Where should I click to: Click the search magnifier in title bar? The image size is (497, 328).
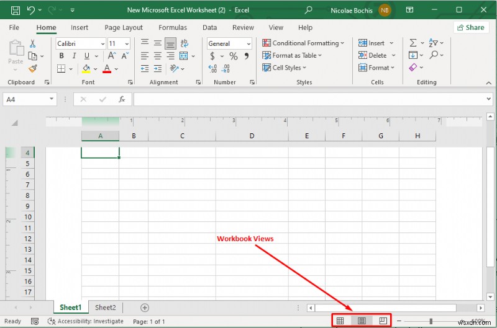308,10
